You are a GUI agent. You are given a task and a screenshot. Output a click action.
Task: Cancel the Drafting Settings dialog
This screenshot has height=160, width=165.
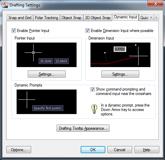coord(120,150)
